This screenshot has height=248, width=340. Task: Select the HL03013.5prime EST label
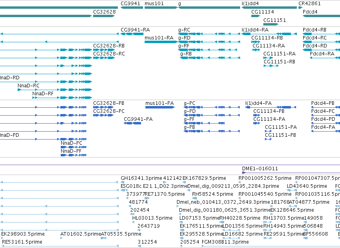[x=153, y=218]
